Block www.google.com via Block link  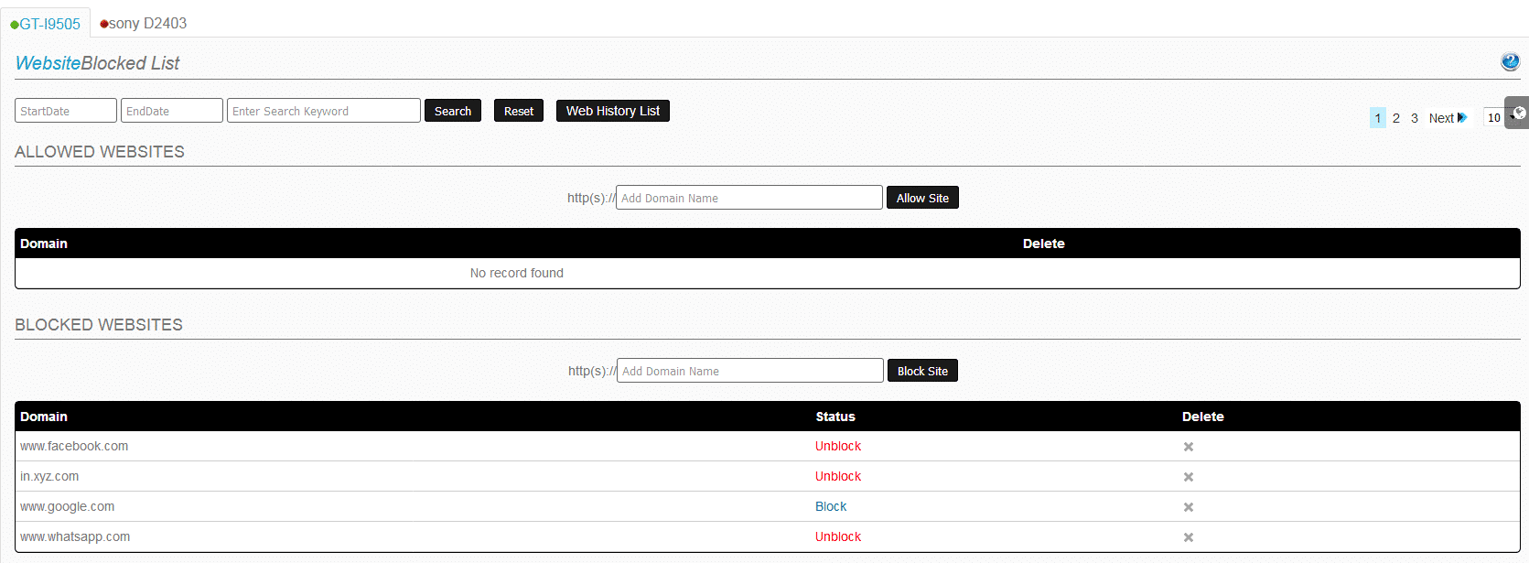click(831, 506)
